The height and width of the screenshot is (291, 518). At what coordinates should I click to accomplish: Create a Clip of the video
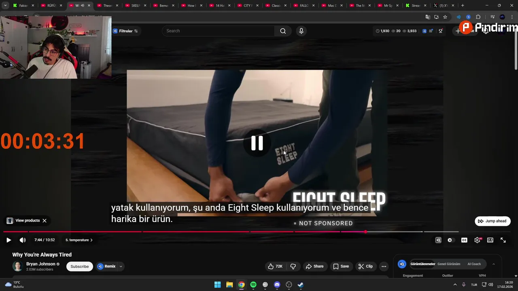tap(365, 266)
